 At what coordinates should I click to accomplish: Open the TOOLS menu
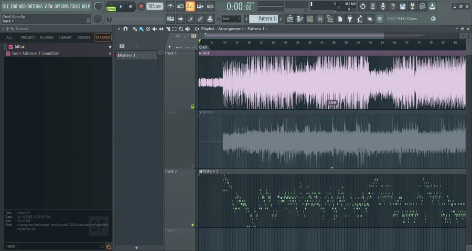pyautogui.click(x=75, y=6)
